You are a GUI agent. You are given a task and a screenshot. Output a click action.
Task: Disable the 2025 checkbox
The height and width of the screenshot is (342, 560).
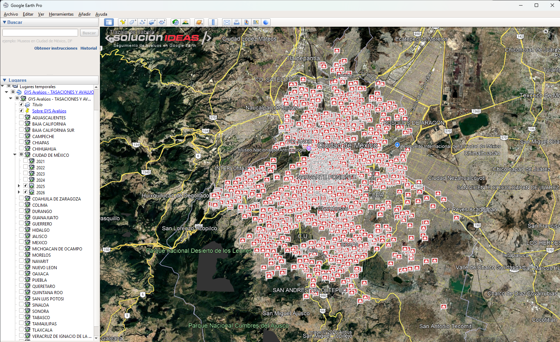25,186
